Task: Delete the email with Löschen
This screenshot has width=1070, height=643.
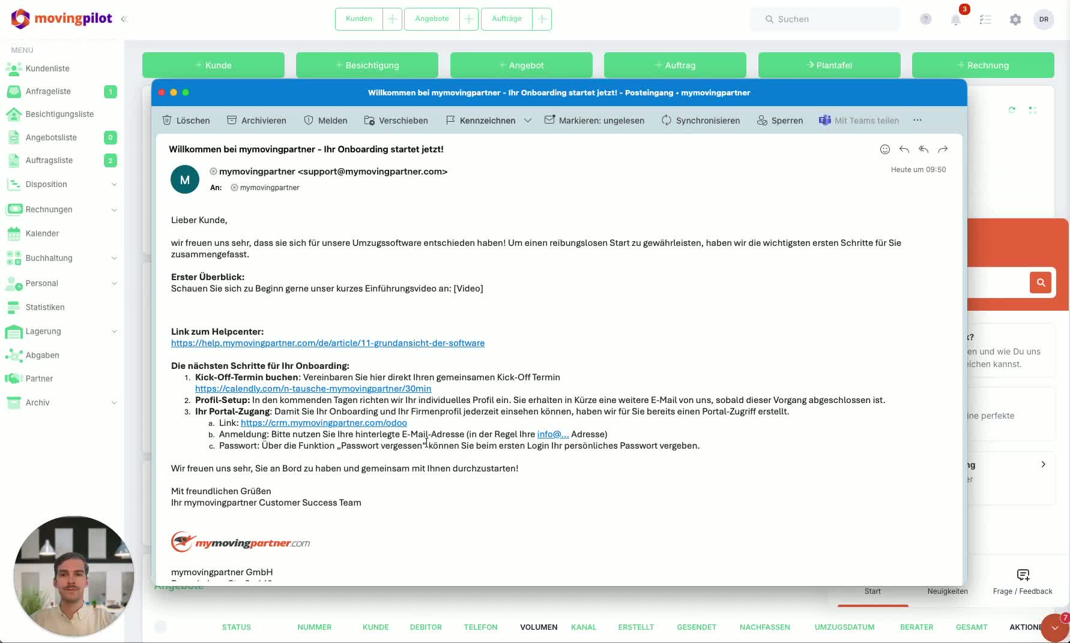Action: pyautogui.click(x=186, y=121)
